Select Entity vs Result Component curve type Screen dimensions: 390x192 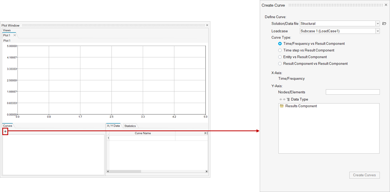[280, 57]
